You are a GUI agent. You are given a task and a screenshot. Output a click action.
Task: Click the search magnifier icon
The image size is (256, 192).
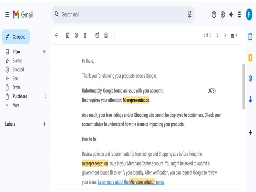coord(57,14)
